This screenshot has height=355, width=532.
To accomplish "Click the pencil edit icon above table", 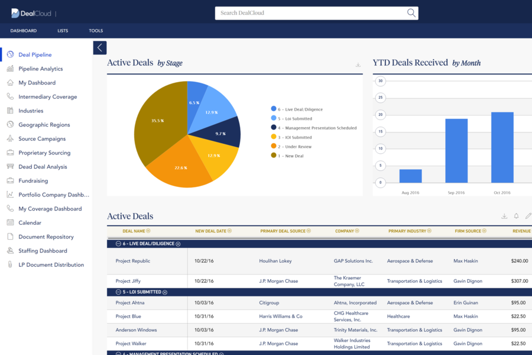I will [x=528, y=216].
